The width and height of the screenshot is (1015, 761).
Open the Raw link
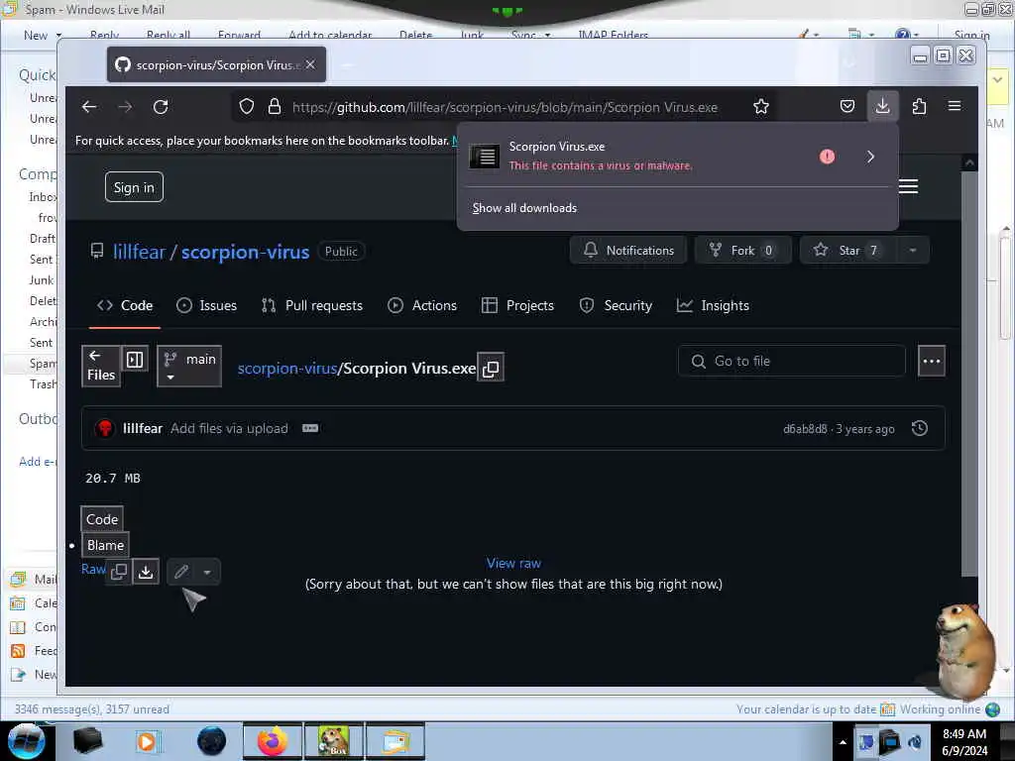coord(93,570)
